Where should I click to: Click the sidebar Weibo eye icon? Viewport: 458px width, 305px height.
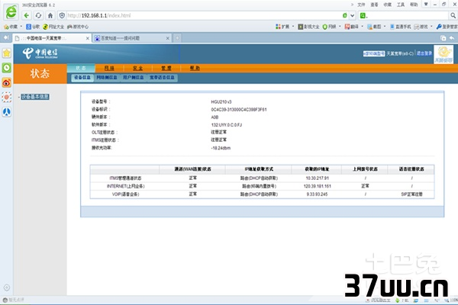tap(7, 82)
